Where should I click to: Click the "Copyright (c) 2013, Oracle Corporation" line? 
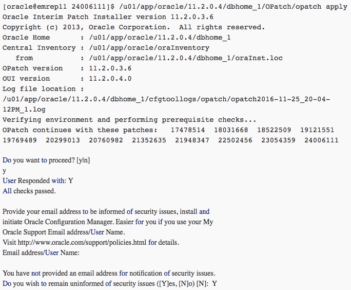click(133, 27)
